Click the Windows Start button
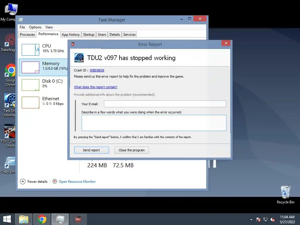This screenshot has height=225, width=300. pyautogui.click(x=7, y=219)
